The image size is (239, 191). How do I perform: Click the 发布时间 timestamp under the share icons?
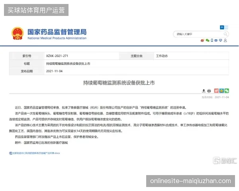point(215,97)
